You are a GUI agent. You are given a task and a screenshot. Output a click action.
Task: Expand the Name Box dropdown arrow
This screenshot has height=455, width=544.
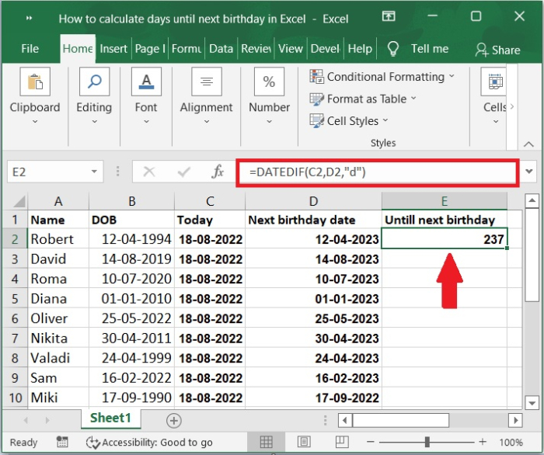coord(95,172)
